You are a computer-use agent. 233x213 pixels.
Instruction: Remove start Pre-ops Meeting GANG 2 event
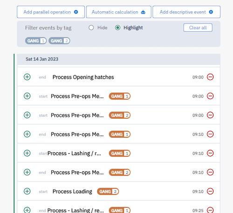coord(210,115)
